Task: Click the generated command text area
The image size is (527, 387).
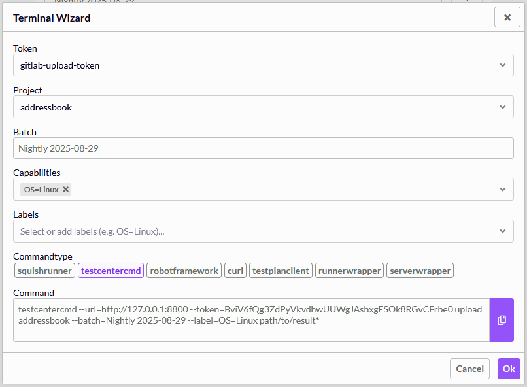Action: point(251,320)
